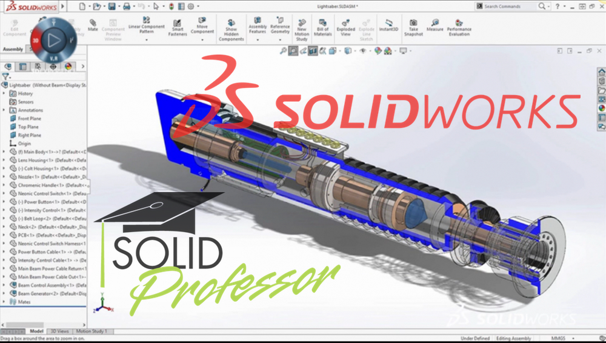Select the Measure tool
Screen dimensions: 606x343
(x=435, y=25)
